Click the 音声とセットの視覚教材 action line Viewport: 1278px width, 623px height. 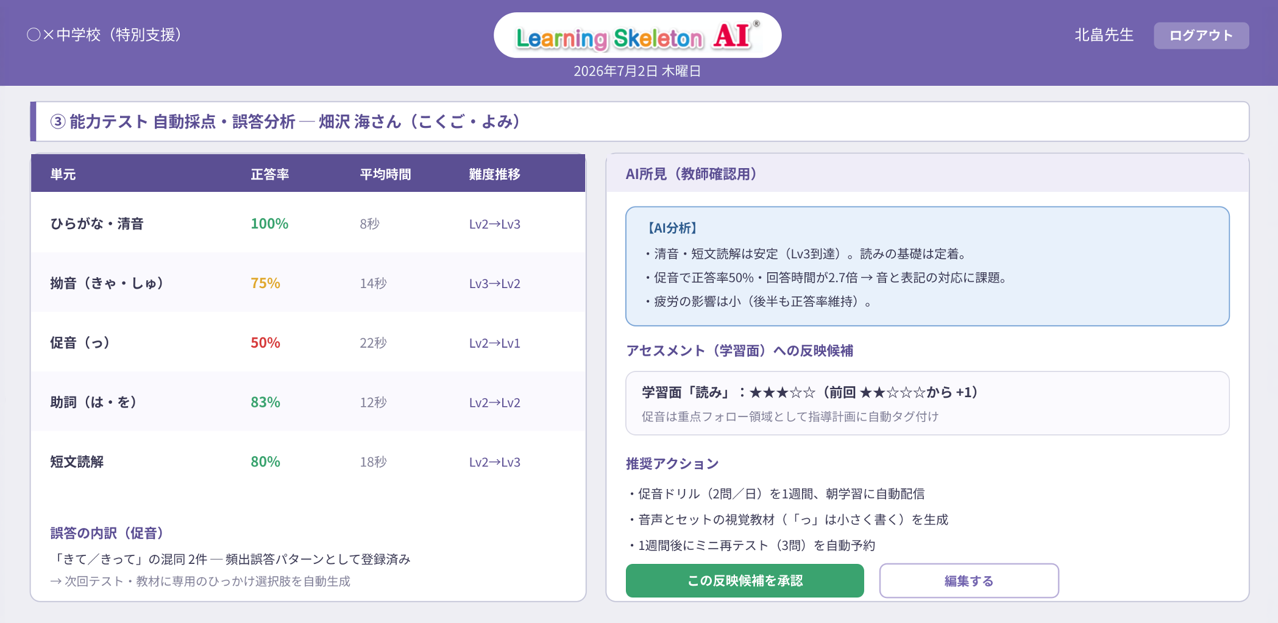coord(789,519)
